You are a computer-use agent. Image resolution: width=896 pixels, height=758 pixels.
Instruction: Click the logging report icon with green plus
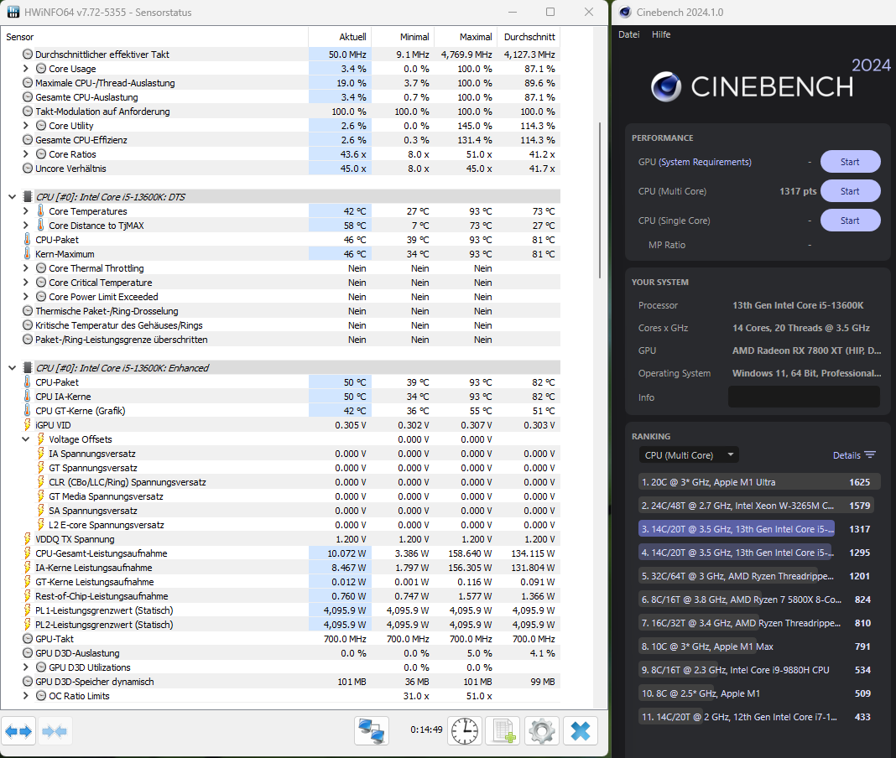pyautogui.click(x=503, y=730)
